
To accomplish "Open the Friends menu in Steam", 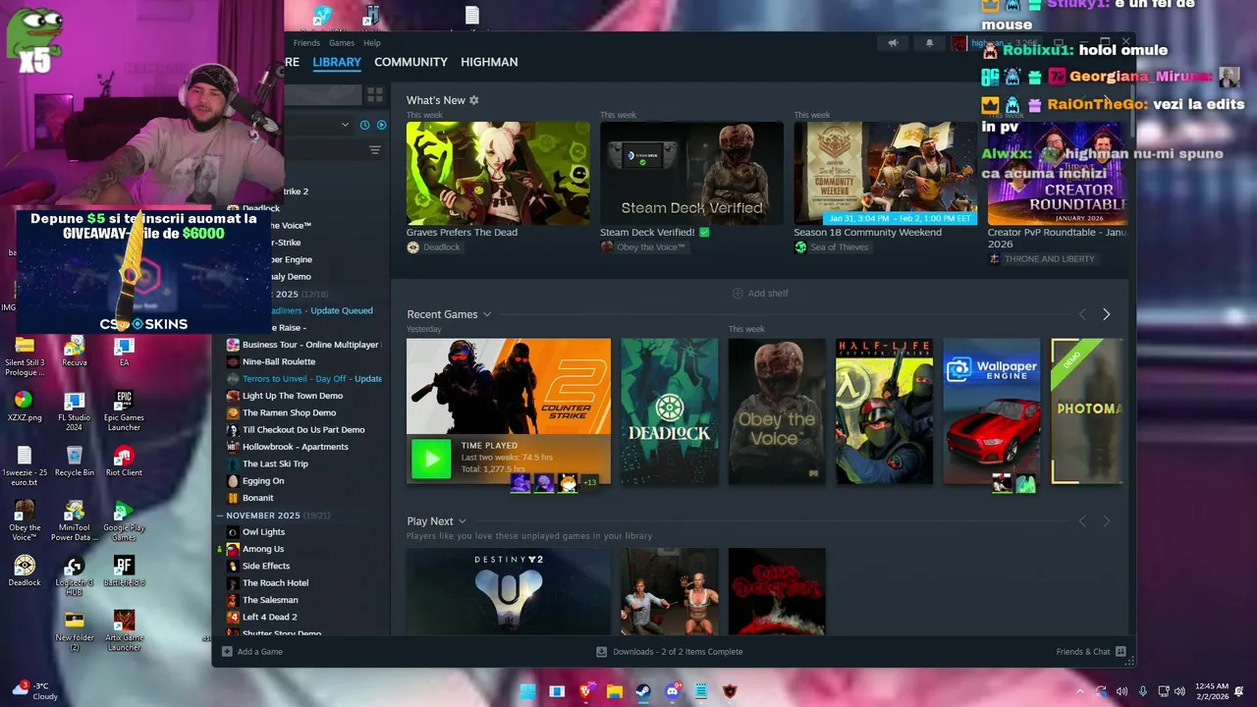I will pos(306,43).
